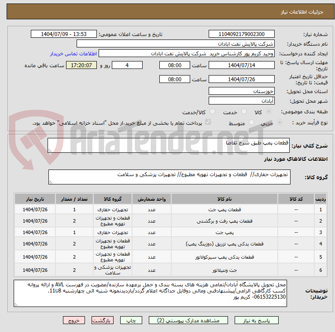Viewport: 335px width, 332px height.
Task: Click the تاریخ نیاز column header
Action: pos(35,199)
